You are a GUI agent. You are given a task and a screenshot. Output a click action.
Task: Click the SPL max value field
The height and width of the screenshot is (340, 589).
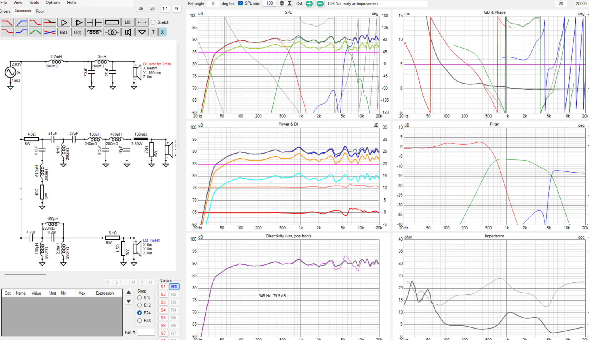[269, 3]
